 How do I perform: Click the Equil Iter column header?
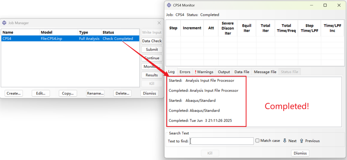pyautogui.click(x=246, y=28)
